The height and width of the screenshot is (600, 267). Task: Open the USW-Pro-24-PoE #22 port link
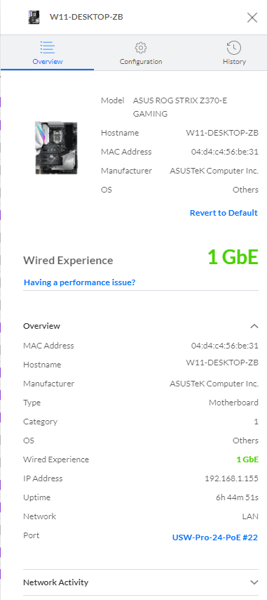click(x=215, y=537)
